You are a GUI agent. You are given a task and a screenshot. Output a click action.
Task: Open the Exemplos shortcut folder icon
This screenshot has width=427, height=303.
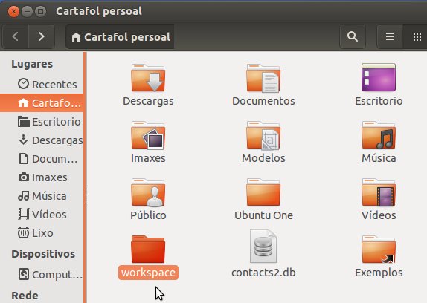click(x=379, y=250)
